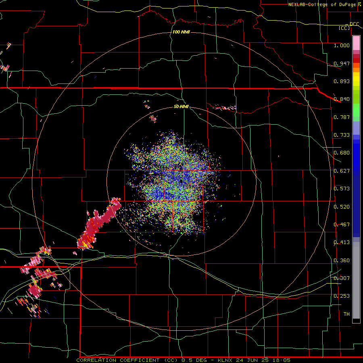Click the KLNX station identifier in the caption
The width and height of the screenshot is (363, 363).
click(226, 360)
